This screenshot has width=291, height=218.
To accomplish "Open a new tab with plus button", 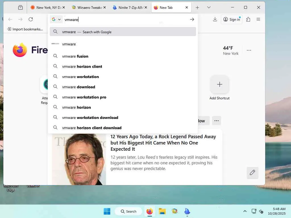I will [x=197, y=7].
